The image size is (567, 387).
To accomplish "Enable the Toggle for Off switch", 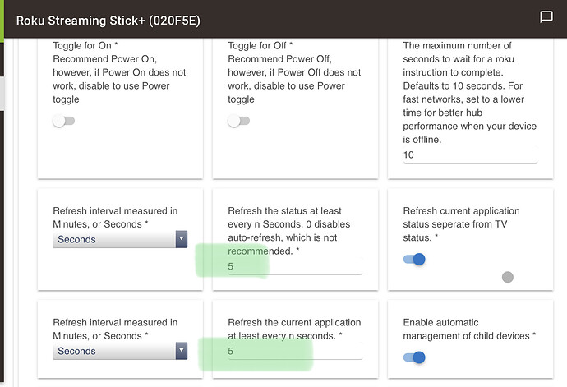I will click(238, 121).
